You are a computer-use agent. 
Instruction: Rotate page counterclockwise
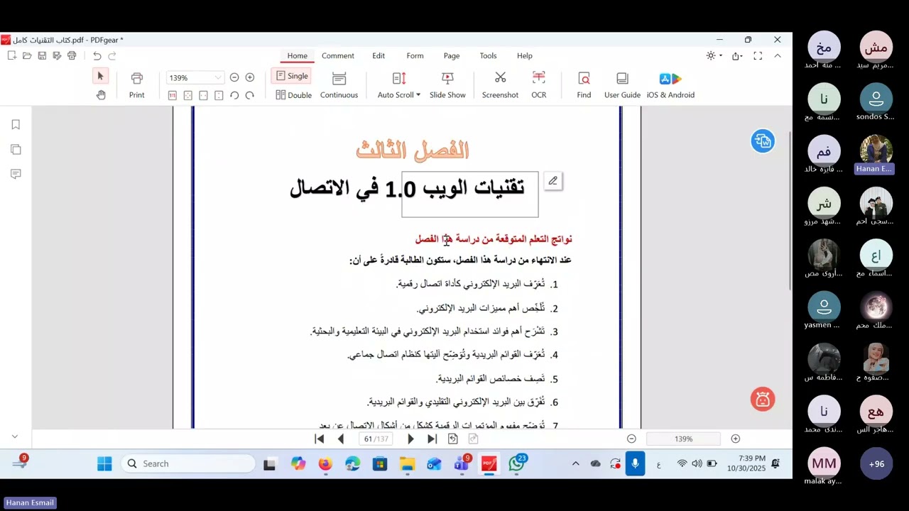point(234,95)
